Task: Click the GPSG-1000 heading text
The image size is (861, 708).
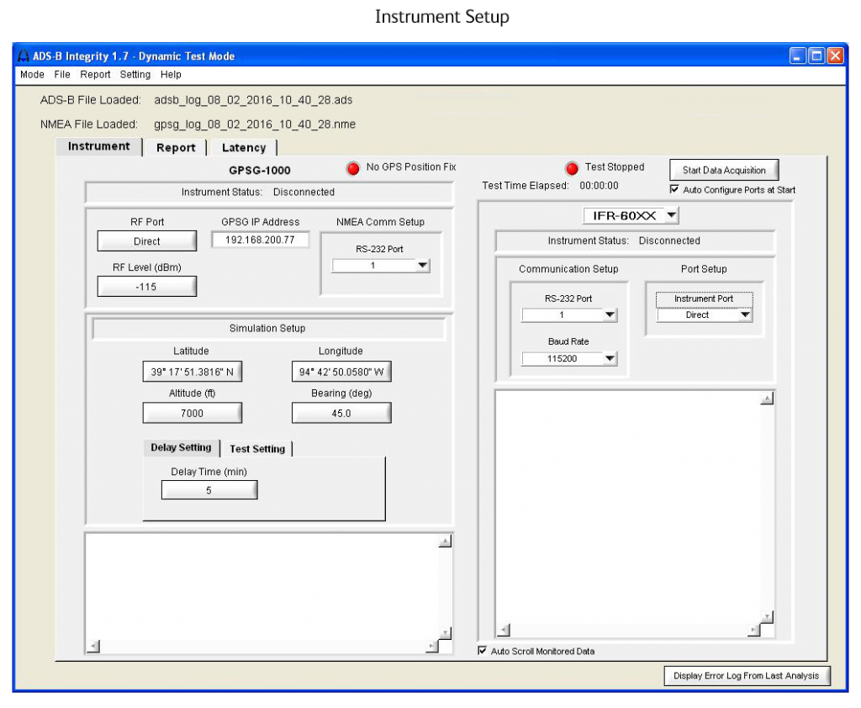Action: point(260,170)
